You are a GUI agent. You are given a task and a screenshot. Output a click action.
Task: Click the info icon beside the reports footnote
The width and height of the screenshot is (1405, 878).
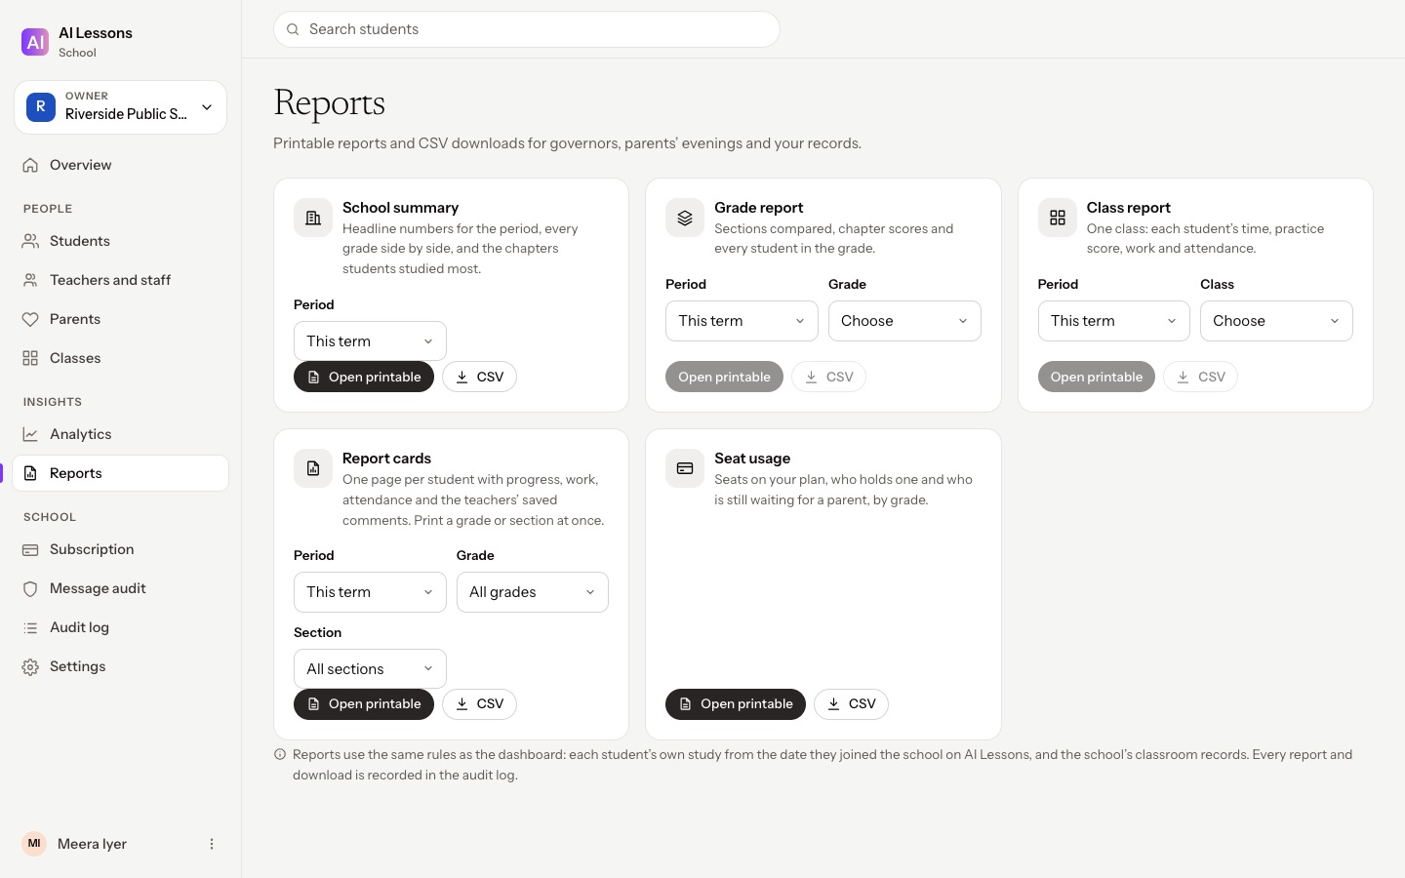click(280, 754)
